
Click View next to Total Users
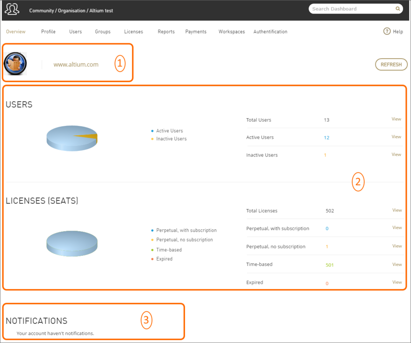pyautogui.click(x=396, y=119)
